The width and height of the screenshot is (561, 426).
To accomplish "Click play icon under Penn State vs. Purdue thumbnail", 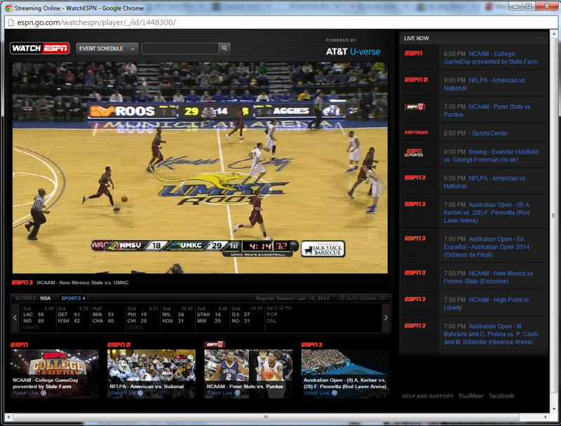I will (x=237, y=393).
